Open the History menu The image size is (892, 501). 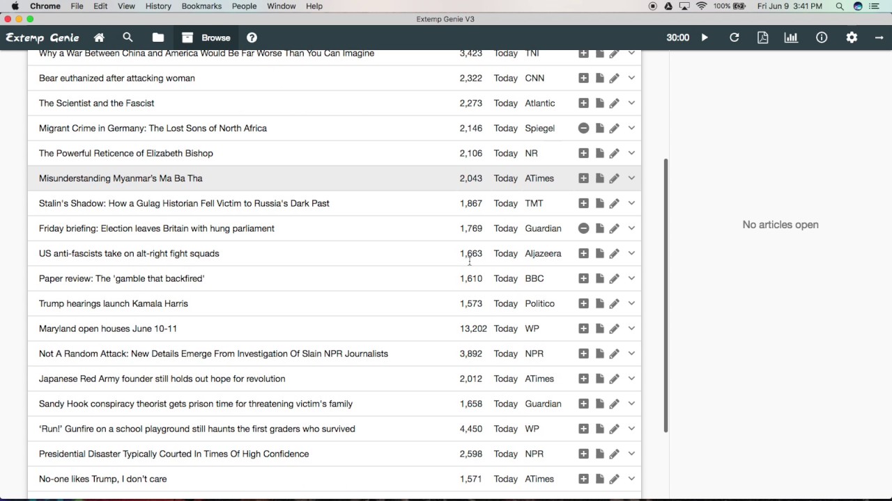(158, 6)
